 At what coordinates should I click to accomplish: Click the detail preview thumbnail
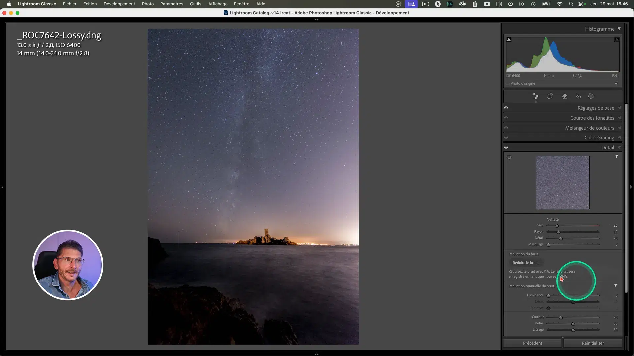pos(563,182)
